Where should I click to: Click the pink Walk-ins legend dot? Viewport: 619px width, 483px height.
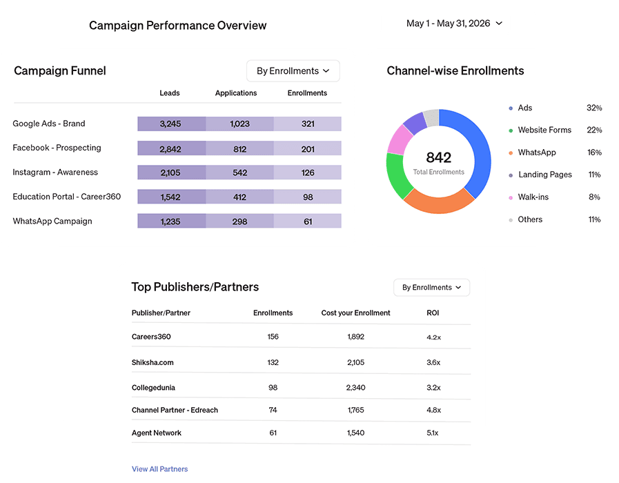pos(511,197)
